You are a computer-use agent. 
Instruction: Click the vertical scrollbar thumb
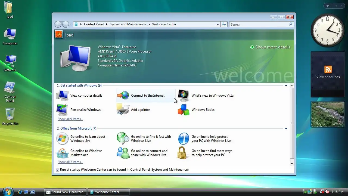coord(292,123)
